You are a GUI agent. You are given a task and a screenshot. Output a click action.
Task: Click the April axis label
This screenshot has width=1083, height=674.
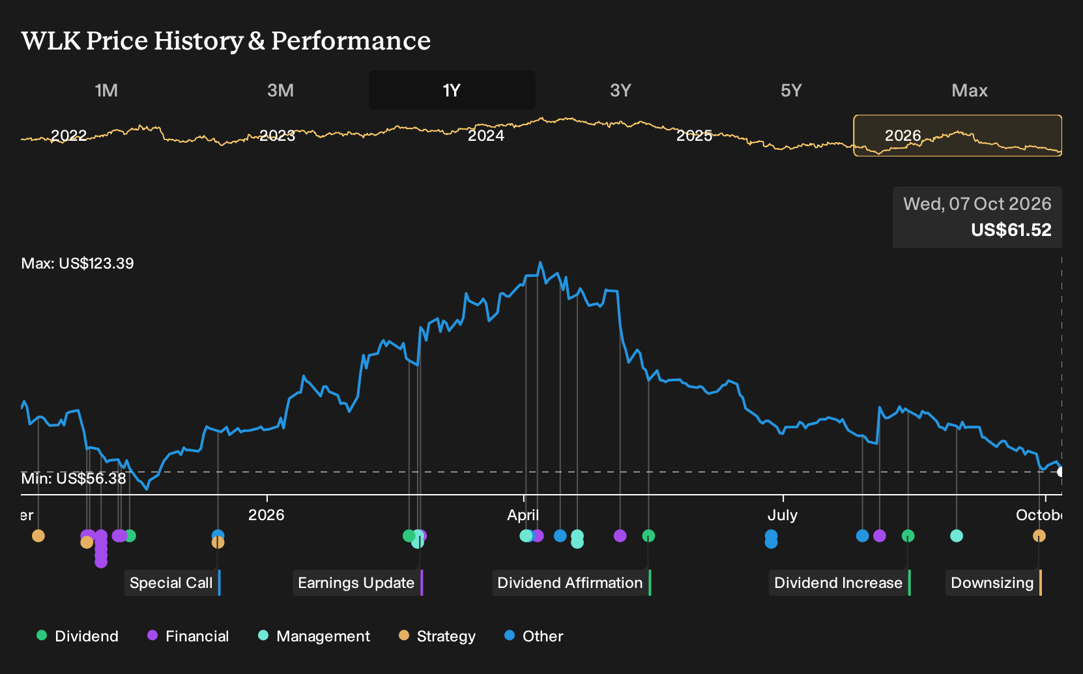tap(523, 515)
